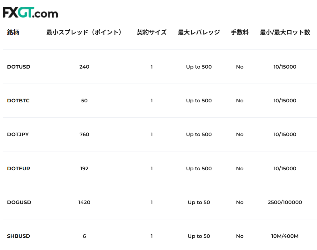This screenshot has width=317, height=250.
Task: Click the DOTJPY symbol name
Action: tap(18, 135)
